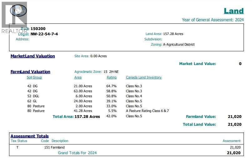Image resolution: width=252 pixels, height=162 pixels.
Task: Open the underlined Land heading
Action: 234,11
